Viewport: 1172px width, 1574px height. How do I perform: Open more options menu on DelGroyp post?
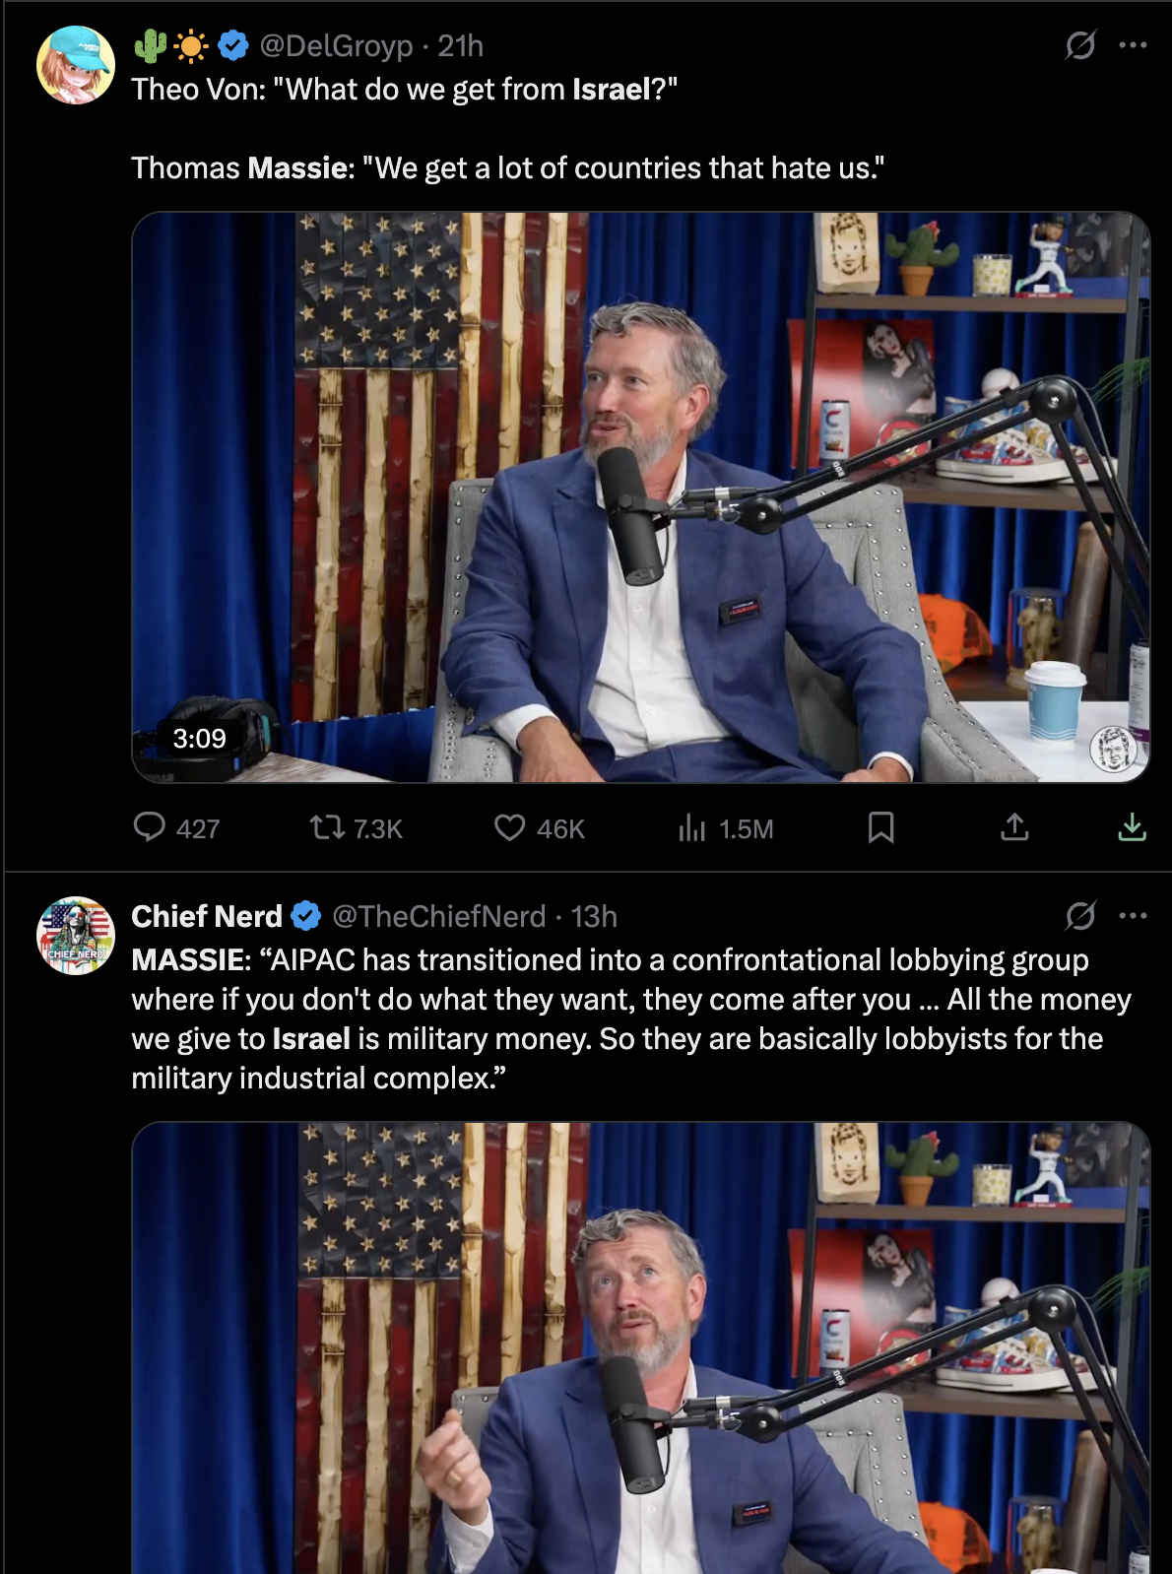tap(1133, 45)
